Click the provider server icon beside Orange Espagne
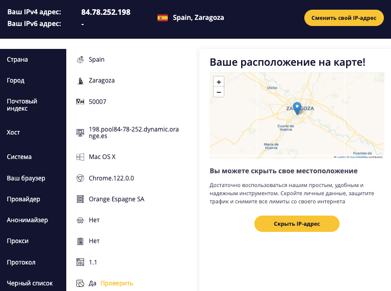This screenshot has width=391, height=291. [x=80, y=199]
